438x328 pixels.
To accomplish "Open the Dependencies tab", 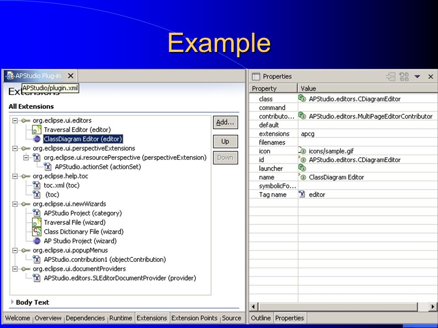I will click(x=85, y=318).
